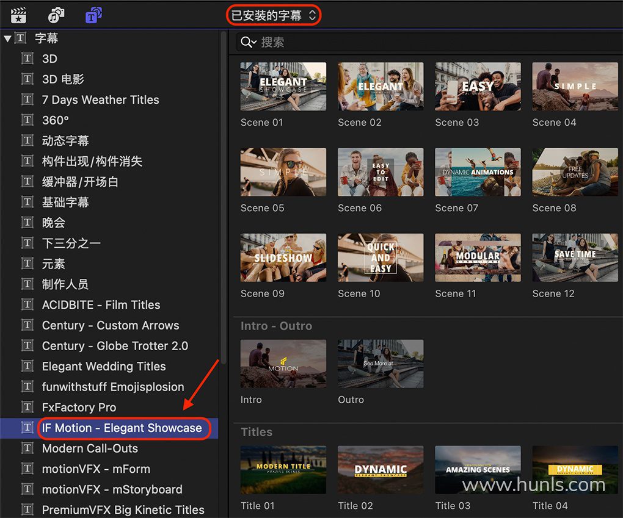Viewport: 623px width, 518px height.
Task: Open the Titles and Generators sidebar icon
Action: (94, 15)
